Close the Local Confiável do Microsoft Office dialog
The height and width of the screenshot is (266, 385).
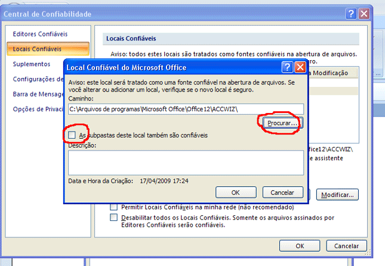300,67
